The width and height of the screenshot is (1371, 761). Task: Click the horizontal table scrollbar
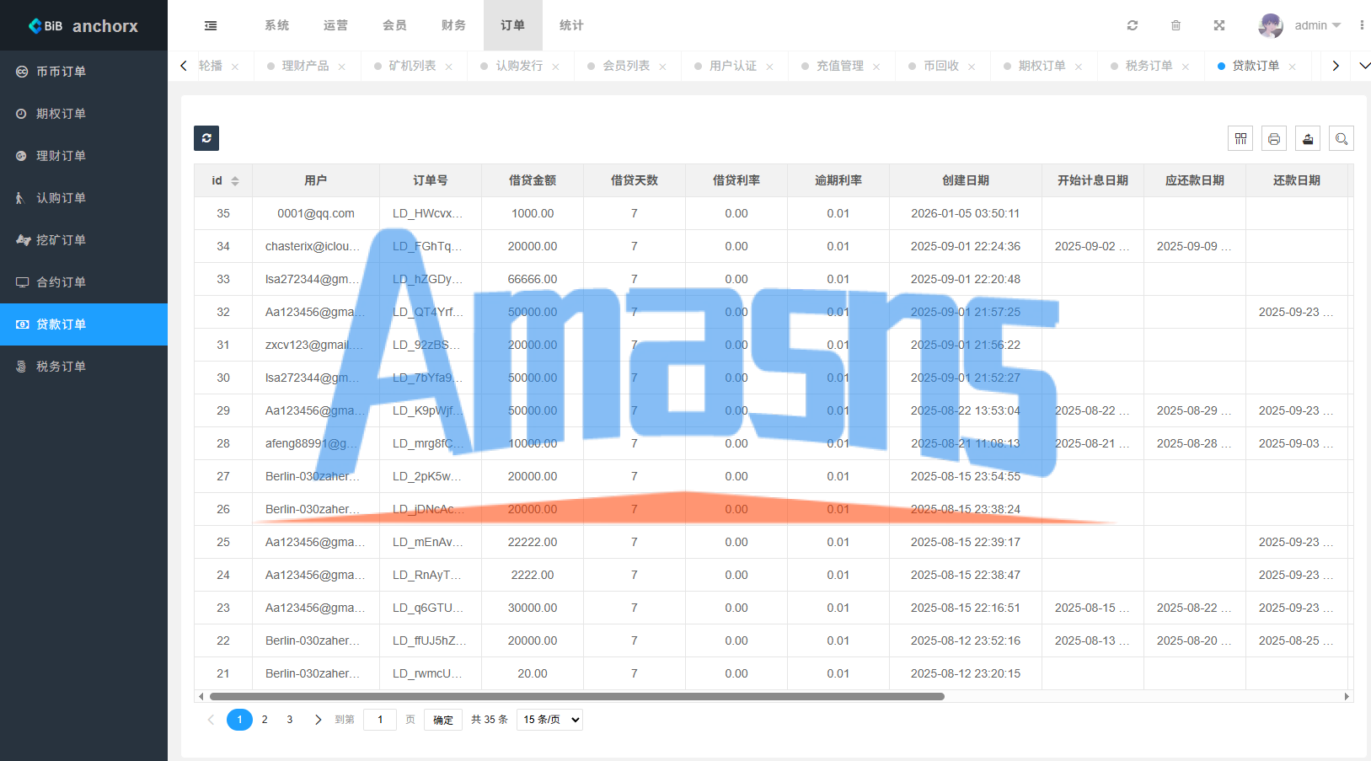[577, 697]
